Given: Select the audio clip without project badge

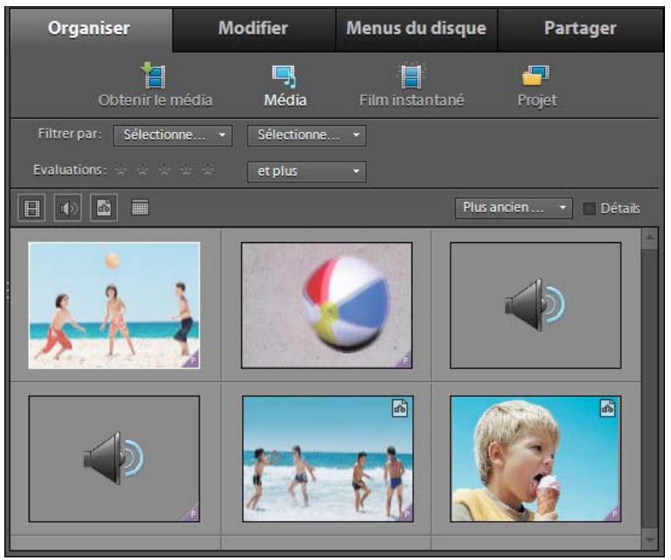Looking at the screenshot, I should coord(536,306).
